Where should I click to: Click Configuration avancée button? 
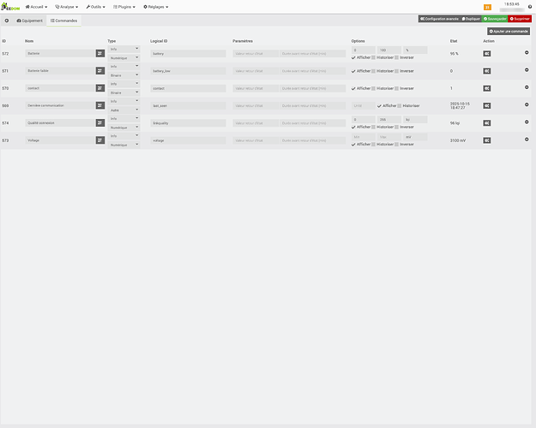pyautogui.click(x=439, y=19)
